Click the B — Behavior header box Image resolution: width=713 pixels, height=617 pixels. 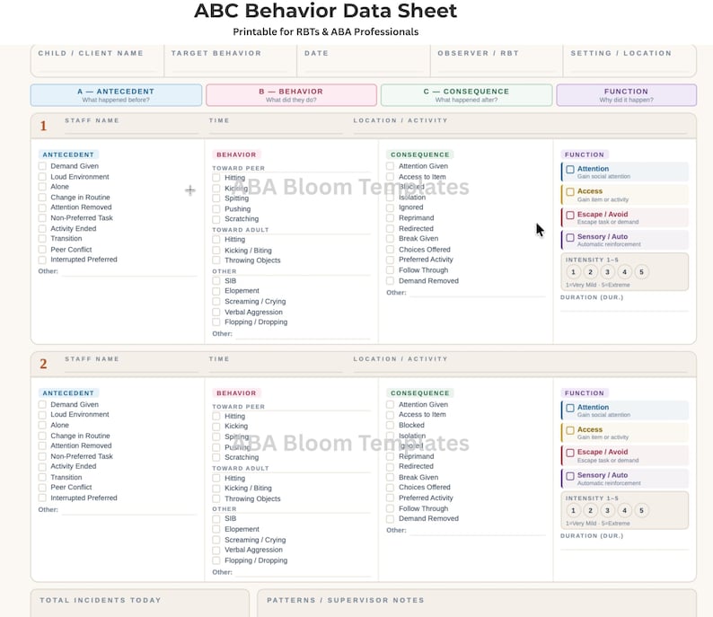(x=292, y=95)
